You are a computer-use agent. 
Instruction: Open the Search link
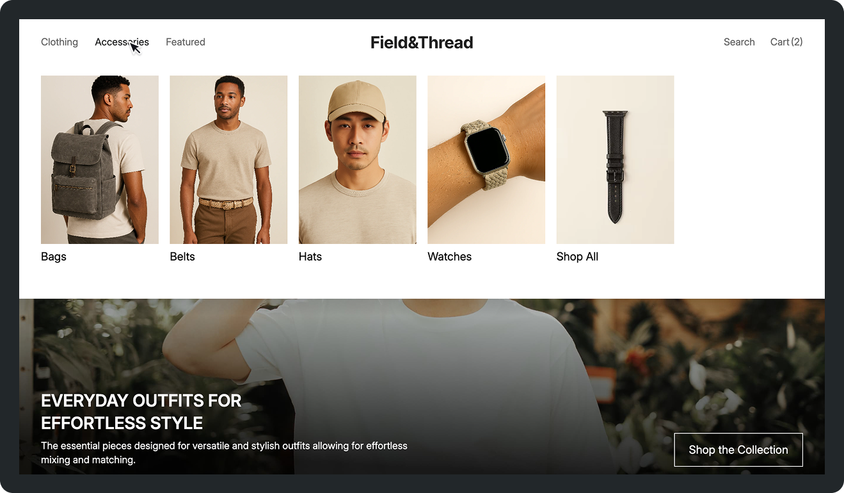[739, 42]
